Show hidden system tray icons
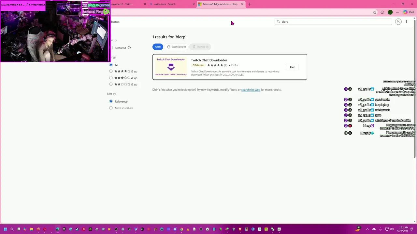 coord(367,229)
